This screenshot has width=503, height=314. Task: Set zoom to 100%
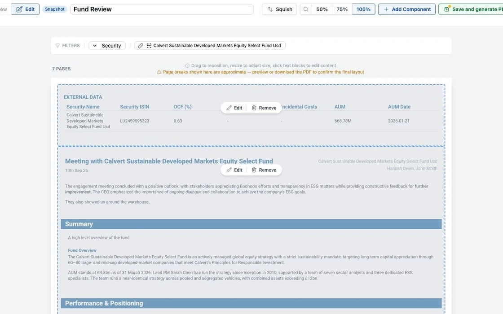[363, 9]
